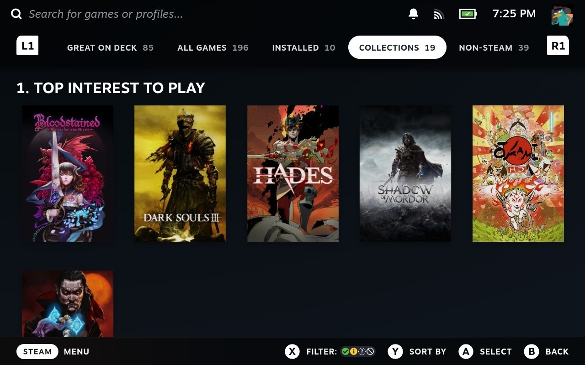Open the compatibility filter icons
Viewport: 585px width, 365px height.
point(358,352)
